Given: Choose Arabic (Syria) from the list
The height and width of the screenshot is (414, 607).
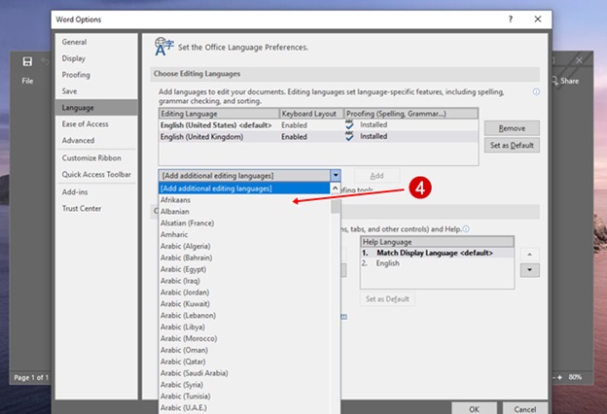Looking at the screenshot, I should [x=244, y=385].
